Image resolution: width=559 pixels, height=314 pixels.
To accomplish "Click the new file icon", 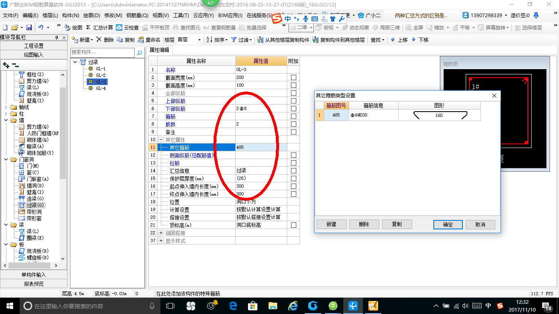I will click(5, 27).
